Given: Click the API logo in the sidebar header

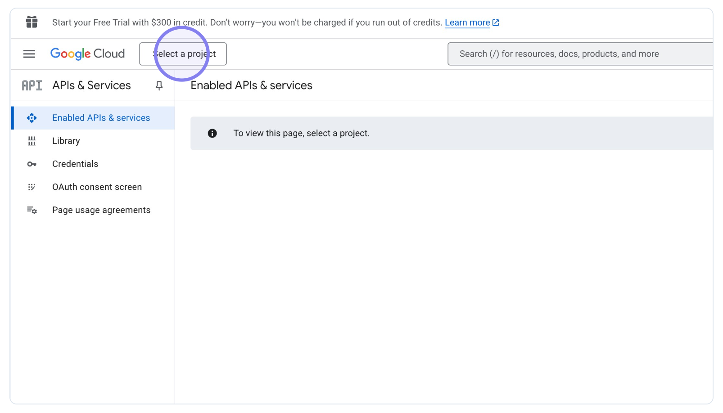Looking at the screenshot, I should (32, 85).
